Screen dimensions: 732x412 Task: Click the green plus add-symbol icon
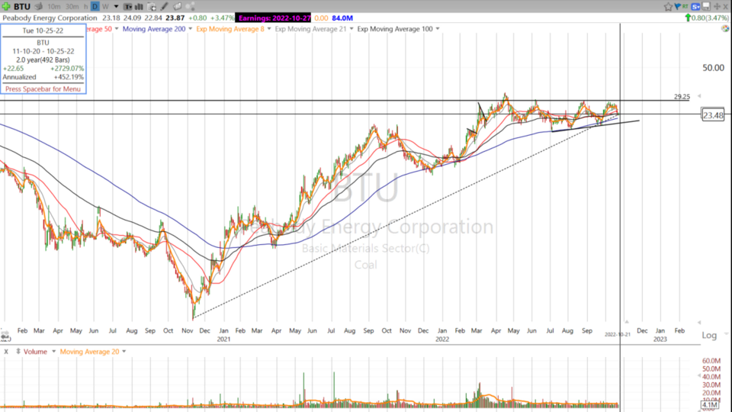[x=5, y=7]
